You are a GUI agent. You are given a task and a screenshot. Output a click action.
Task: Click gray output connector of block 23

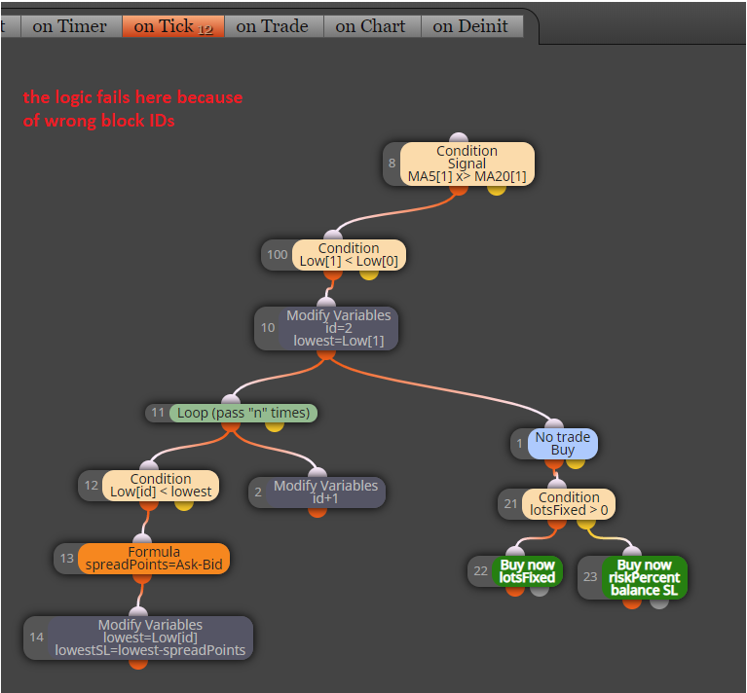[659, 603]
